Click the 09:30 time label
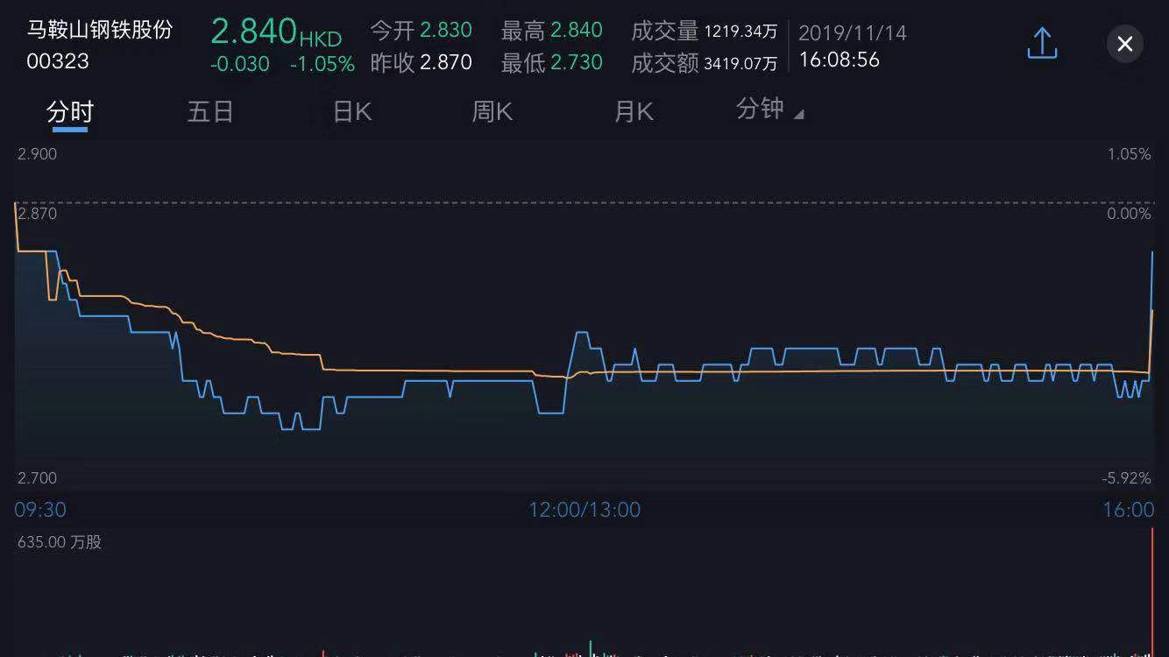Viewport: 1169px width, 657px height. click(40, 510)
